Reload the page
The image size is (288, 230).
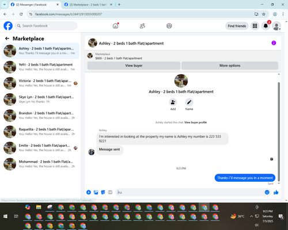(21, 14)
